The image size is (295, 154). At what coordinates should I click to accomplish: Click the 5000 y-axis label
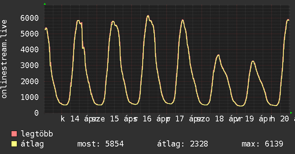pyautogui.click(x=30, y=34)
